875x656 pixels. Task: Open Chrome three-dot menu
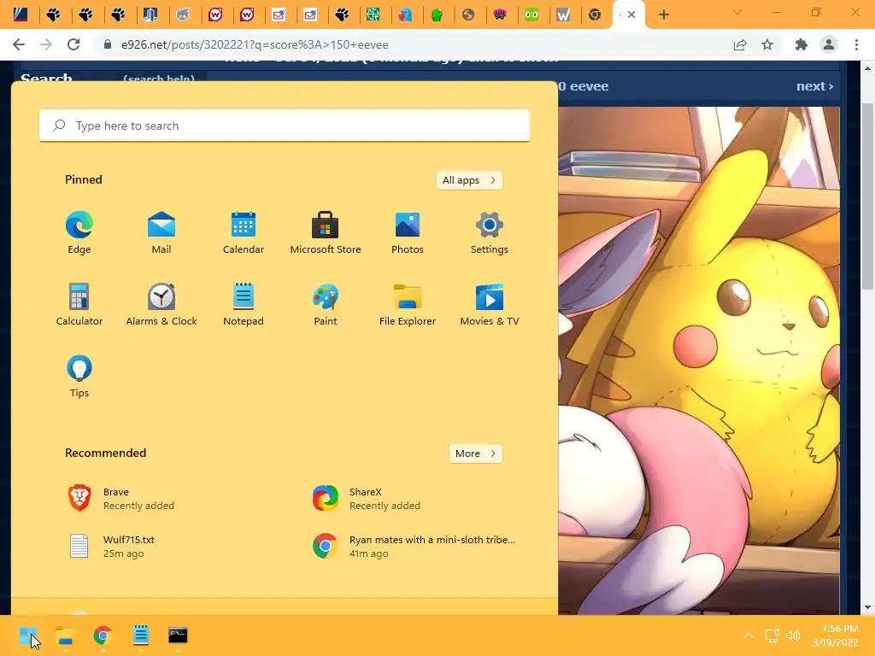tap(856, 44)
